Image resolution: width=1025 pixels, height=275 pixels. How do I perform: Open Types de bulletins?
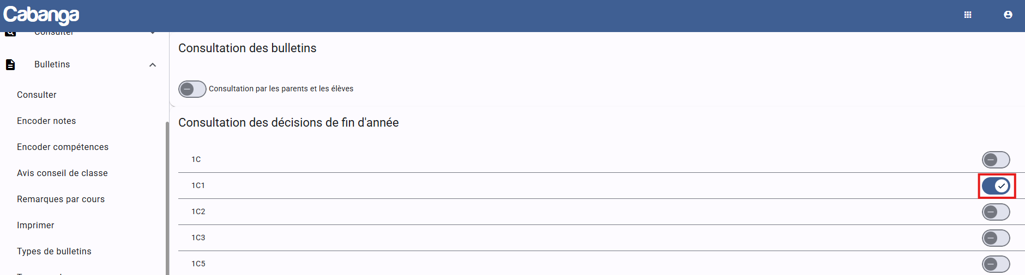[54, 251]
